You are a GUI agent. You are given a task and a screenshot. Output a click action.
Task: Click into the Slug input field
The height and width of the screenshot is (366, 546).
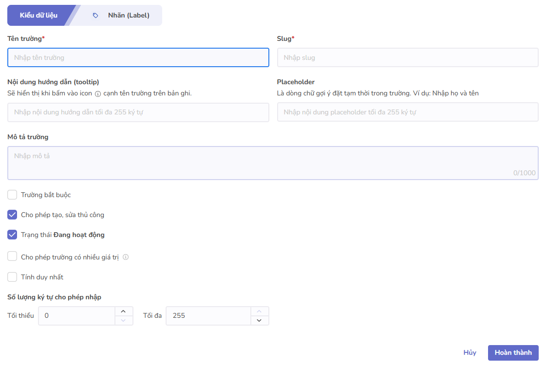pos(407,57)
